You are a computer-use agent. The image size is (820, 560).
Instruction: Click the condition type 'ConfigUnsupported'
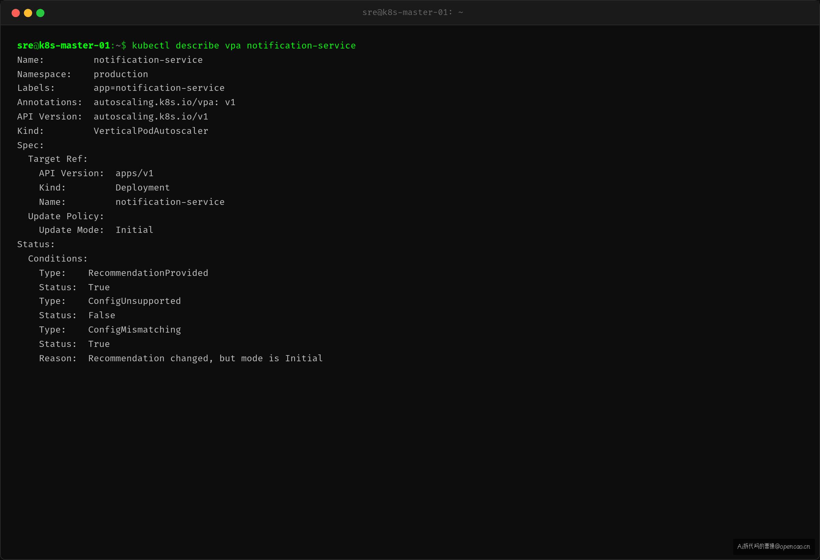click(x=134, y=301)
